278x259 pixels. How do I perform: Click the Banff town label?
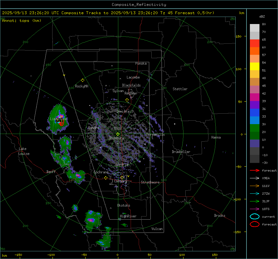(51, 172)
